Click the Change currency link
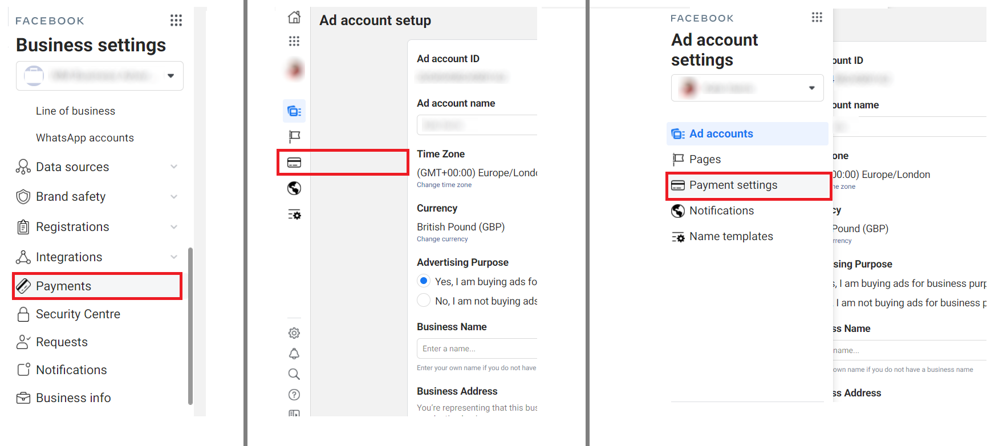 [442, 239]
